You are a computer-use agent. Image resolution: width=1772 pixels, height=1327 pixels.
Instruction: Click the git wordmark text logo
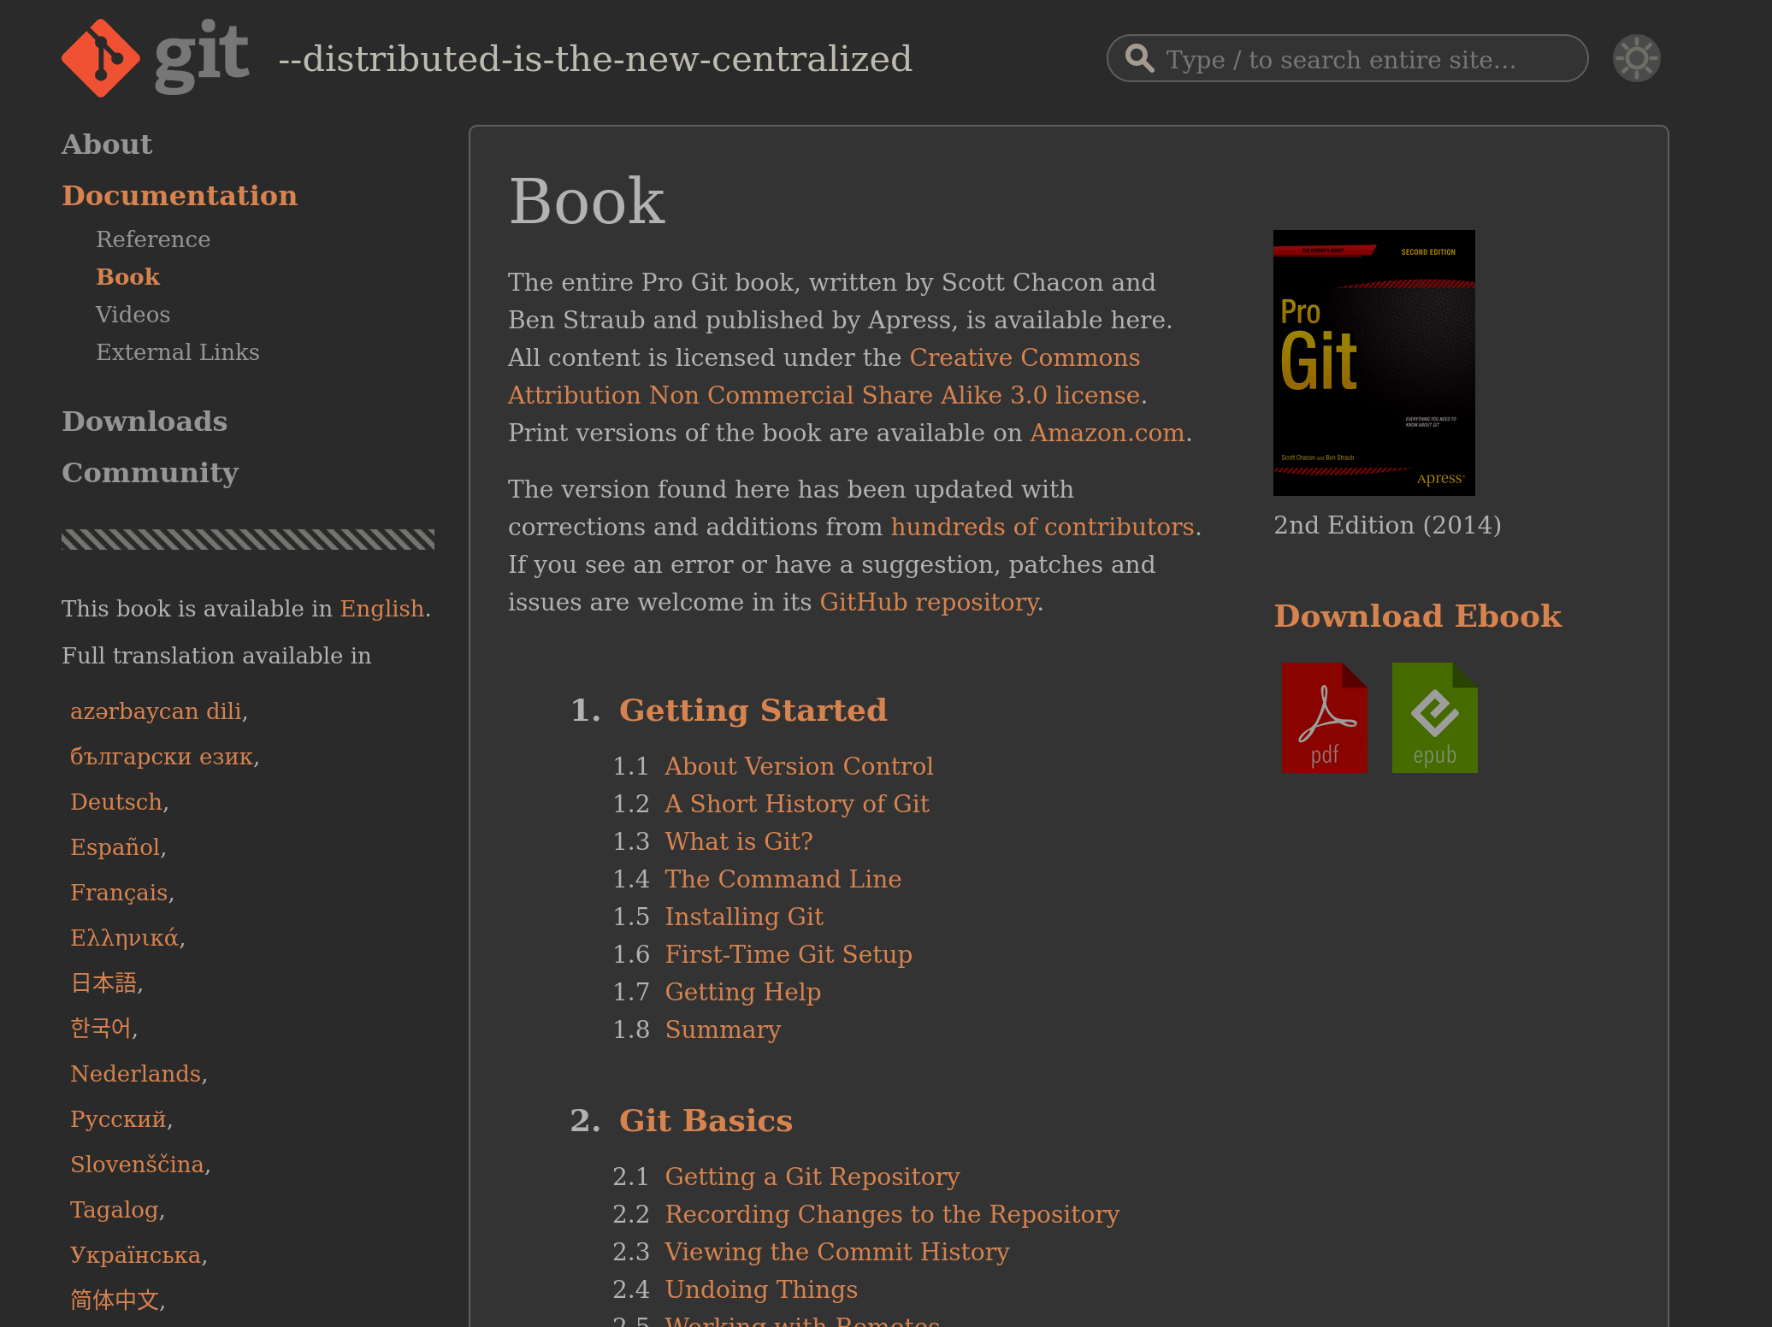(x=202, y=56)
